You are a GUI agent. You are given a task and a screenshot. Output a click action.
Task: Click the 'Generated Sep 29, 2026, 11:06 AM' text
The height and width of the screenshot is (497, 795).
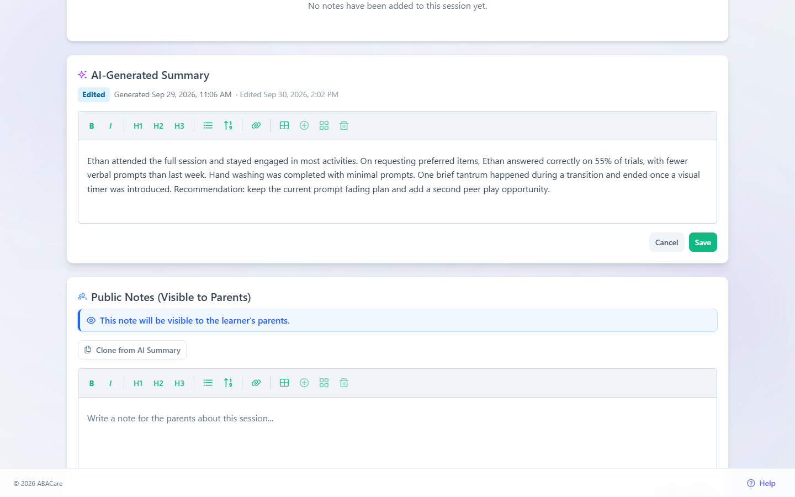tap(173, 94)
